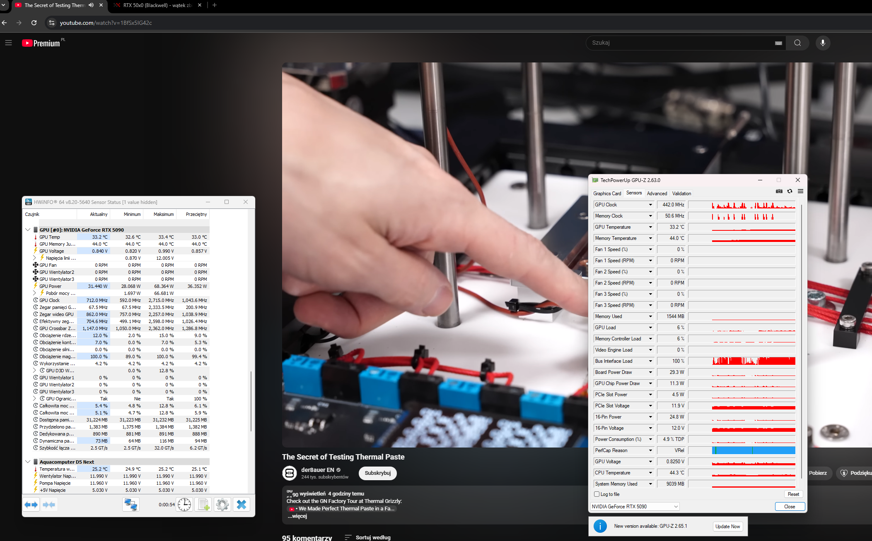
Task: Switch to Graphics Card tab in GPU-Z
Action: pos(607,194)
